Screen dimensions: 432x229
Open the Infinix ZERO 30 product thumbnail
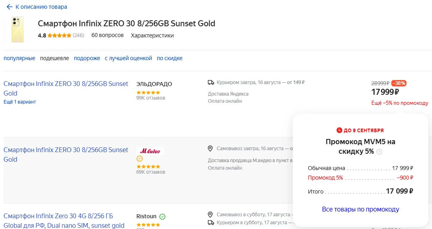tap(18, 29)
